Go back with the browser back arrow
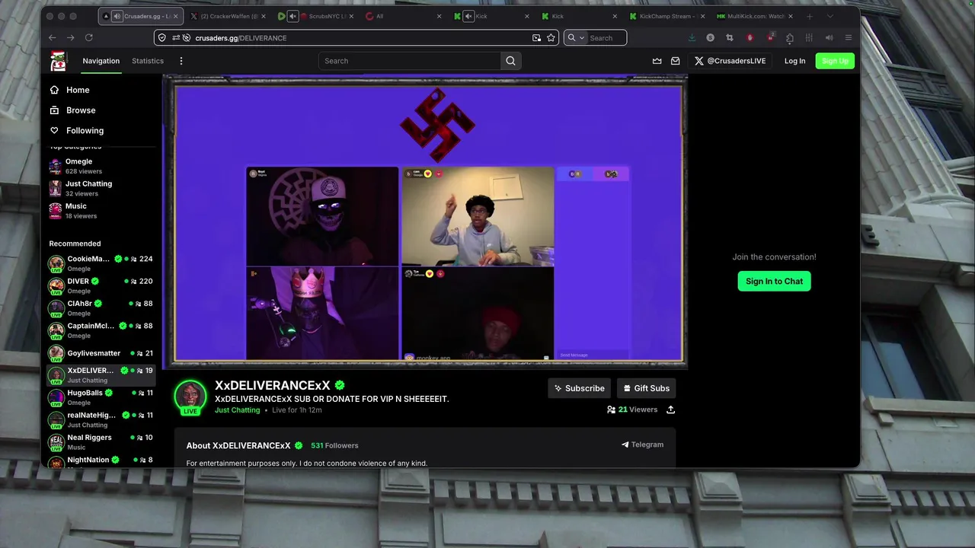The width and height of the screenshot is (975, 548). [x=52, y=37]
